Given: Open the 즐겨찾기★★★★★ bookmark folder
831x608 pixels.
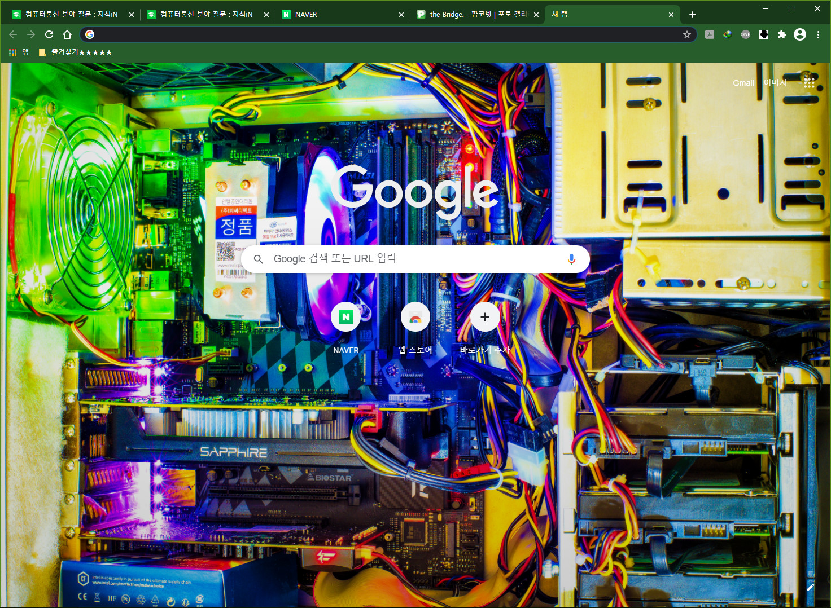Looking at the screenshot, I should coord(75,52).
